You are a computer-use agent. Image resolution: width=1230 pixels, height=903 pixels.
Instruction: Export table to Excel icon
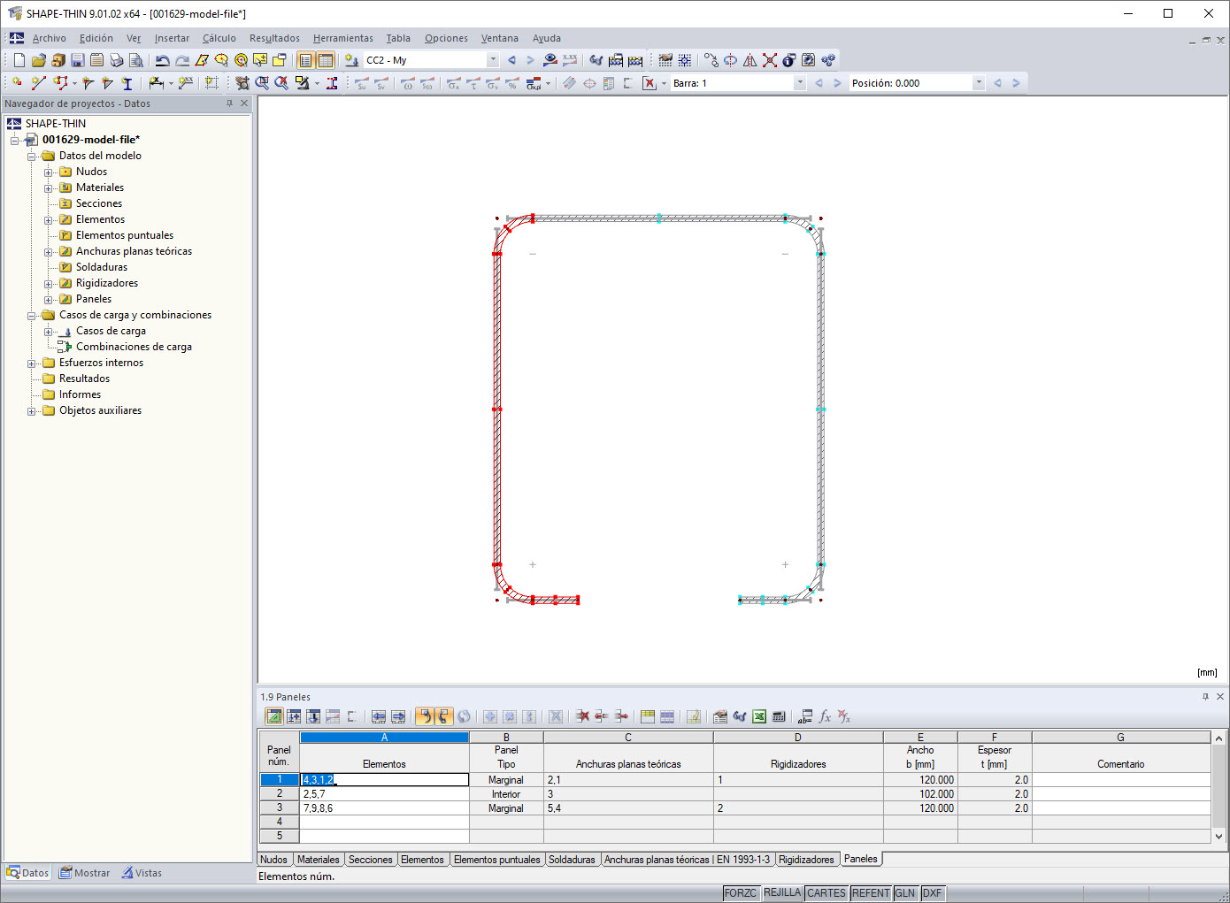pyautogui.click(x=759, y=716)
